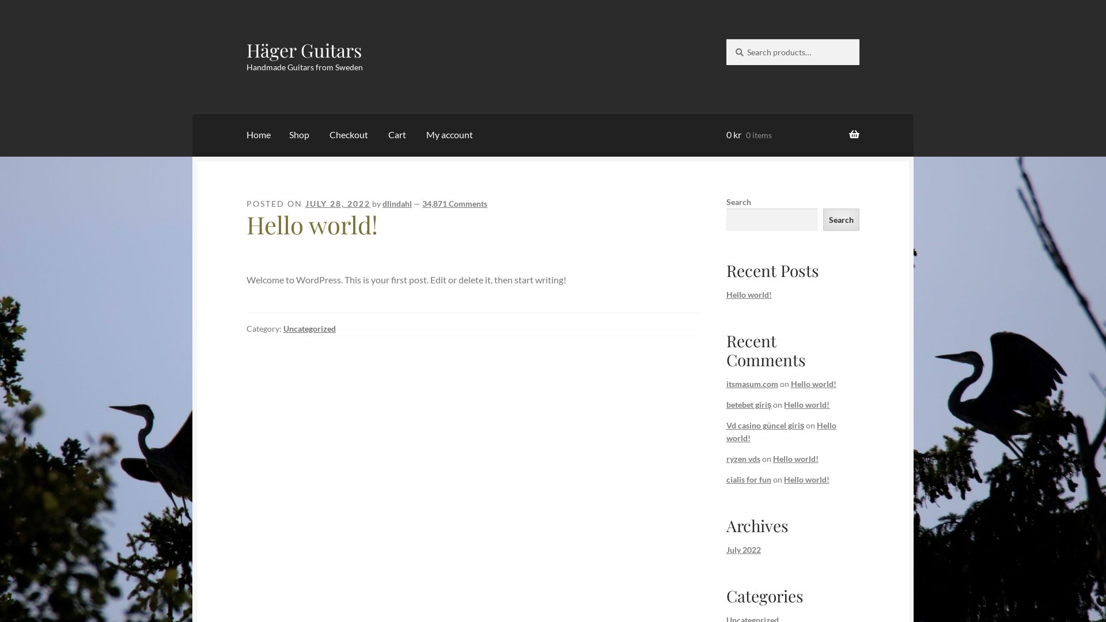Click Hello world! under Recent Posts
The width and height of the screenshot is (1106, 622).
(x=748, y=294)
